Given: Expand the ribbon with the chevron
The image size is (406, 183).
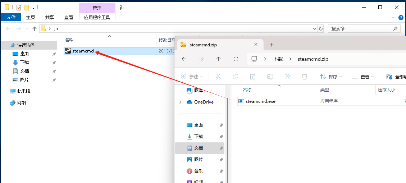Looking at the screenshot, I should (x=393, y=18).
